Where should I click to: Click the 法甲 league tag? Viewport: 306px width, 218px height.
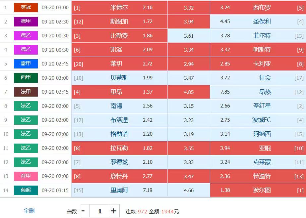click(x=26, y=92)
